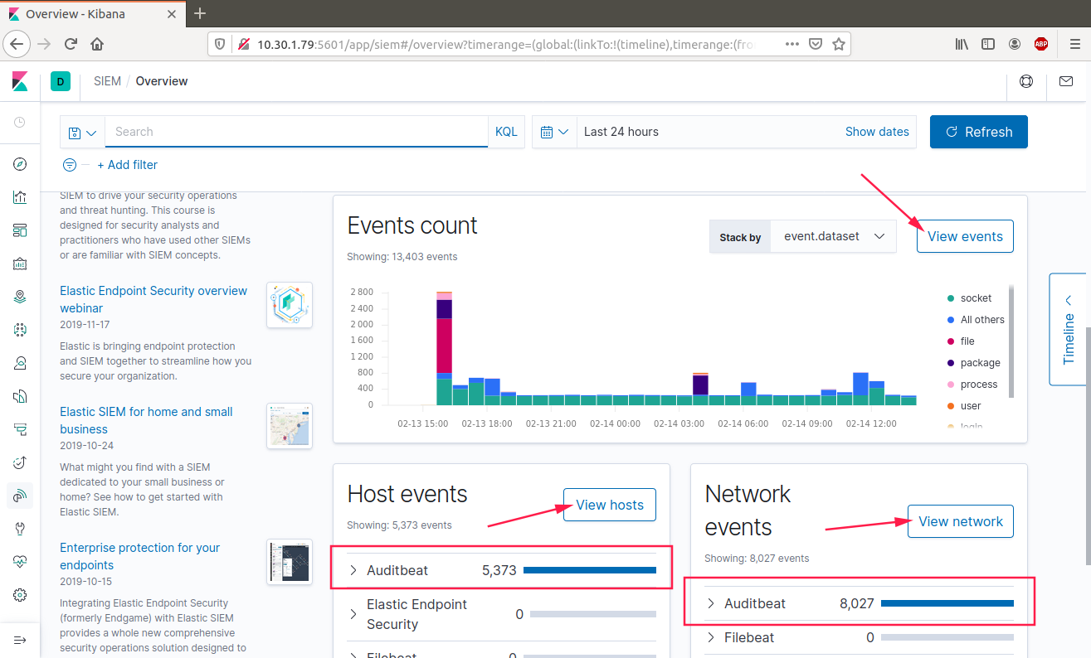The height and width of the screenshot is (658, 1091).
Task: Open Dev Tools wrench icon
Action: point(20,529)
